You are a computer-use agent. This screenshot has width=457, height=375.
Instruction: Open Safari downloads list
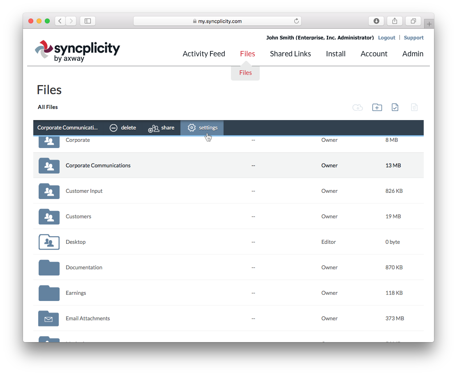(376, 21)
